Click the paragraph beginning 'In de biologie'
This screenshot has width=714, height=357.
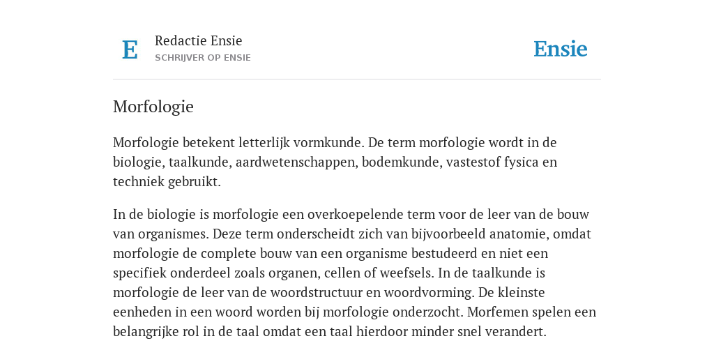tap(354, 273)
